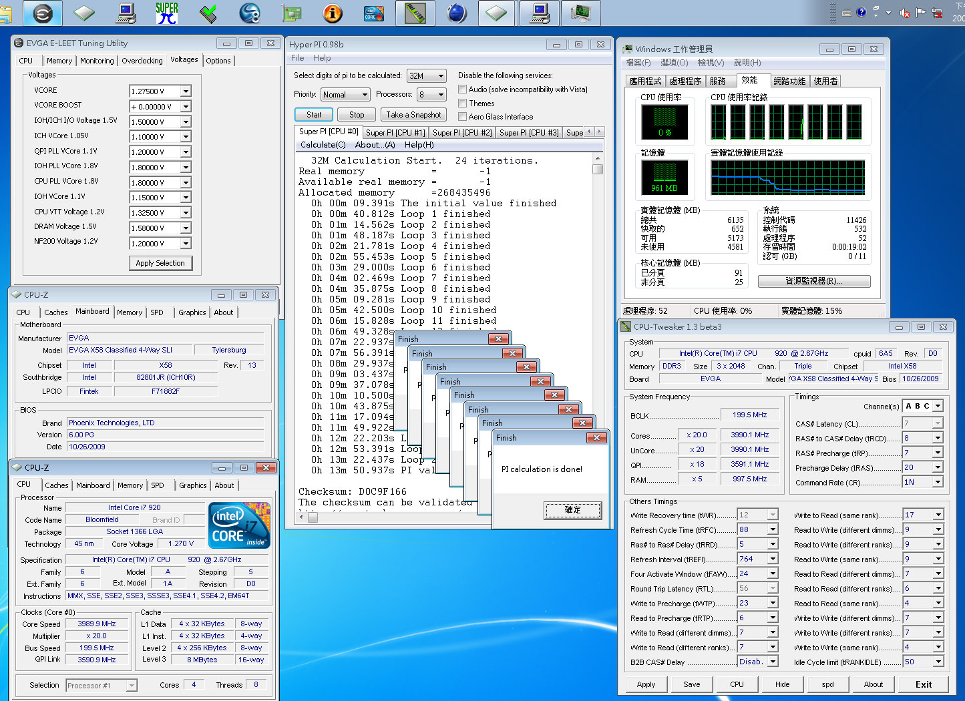Open Task Manager 檢視(V) menu

click(711, 62)
